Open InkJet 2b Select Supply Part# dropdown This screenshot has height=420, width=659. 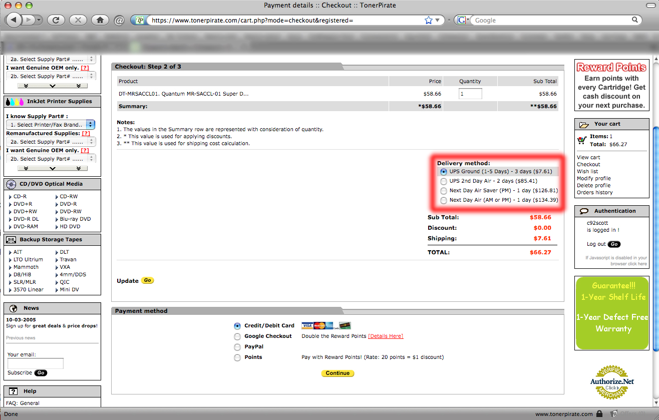point(51,159)
